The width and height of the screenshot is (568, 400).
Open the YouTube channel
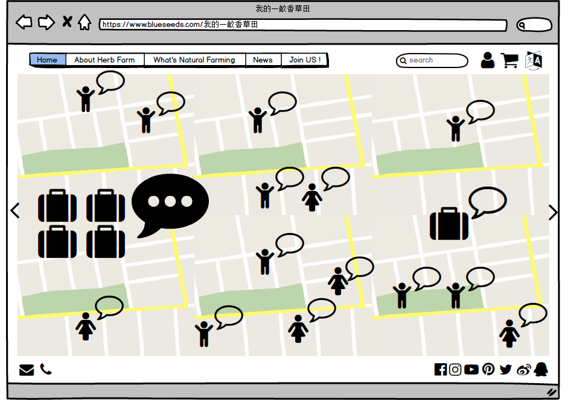tap(472, 370)
